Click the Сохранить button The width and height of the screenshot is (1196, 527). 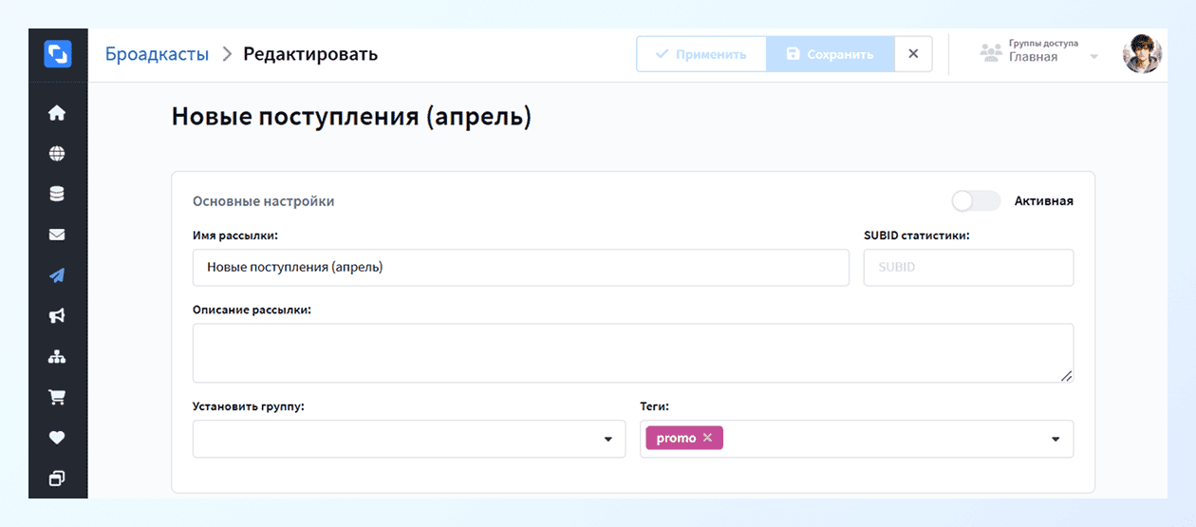[830, 54]
